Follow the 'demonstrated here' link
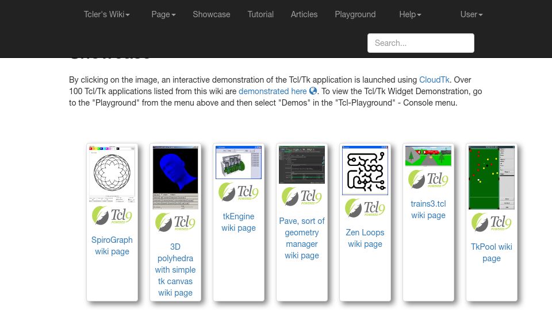 (273, 91)
